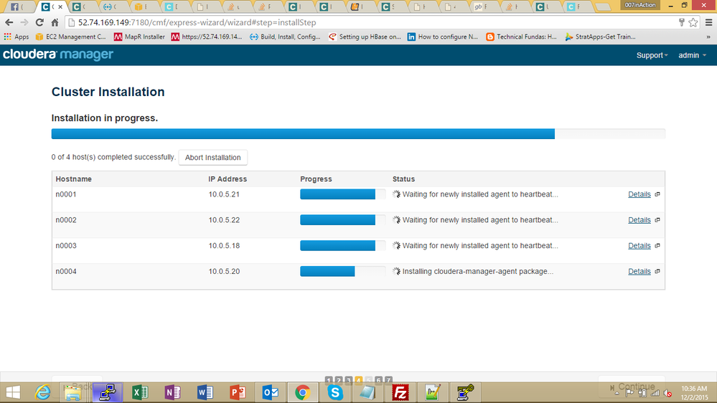
Task: Open the https://52.74.169.14... bookmark
Action: [x=207, y=37]
